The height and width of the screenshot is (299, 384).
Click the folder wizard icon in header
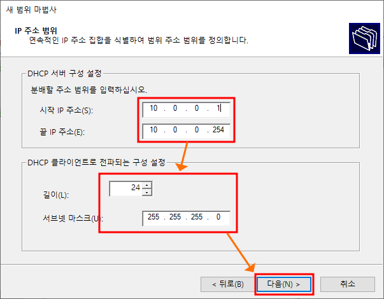click(364, 38)
